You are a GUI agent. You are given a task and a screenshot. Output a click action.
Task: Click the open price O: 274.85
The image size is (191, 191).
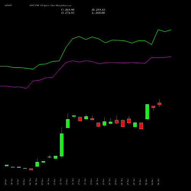pos(68,13)
